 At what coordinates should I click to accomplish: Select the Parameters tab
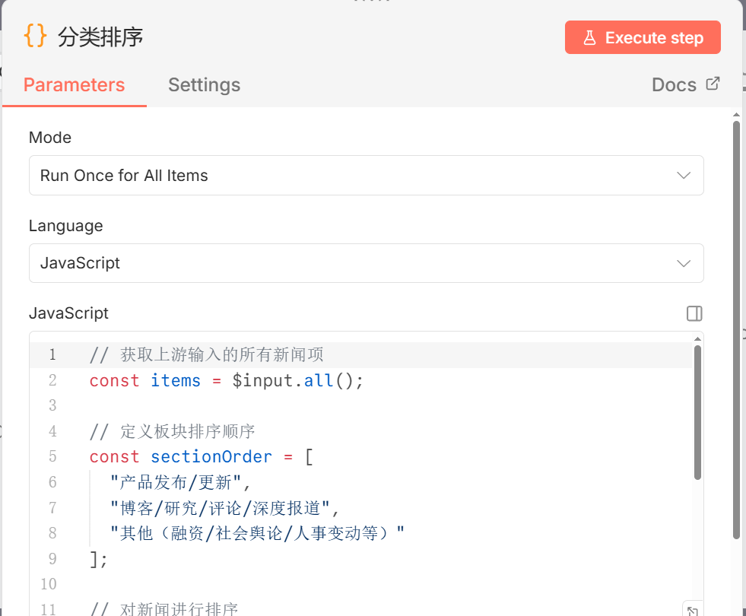point(74,84)
